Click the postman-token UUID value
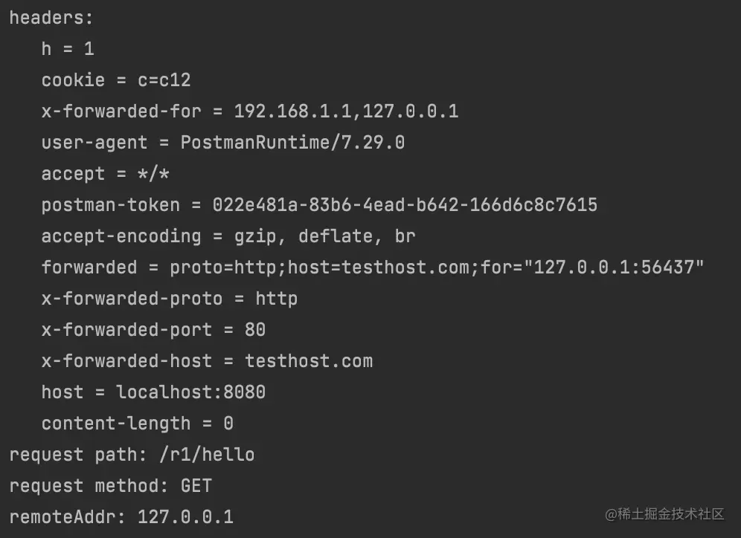Screen dimensions: 741x538 point(405,205)
